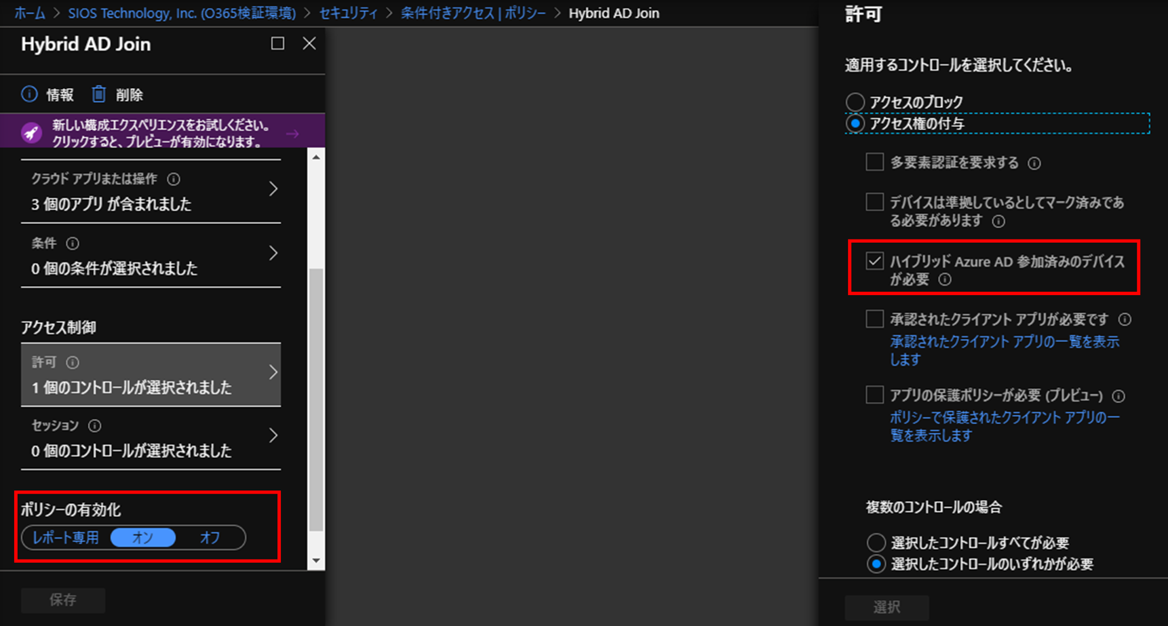Delete the policy using the 削除 trash icon
Image resolution: width=1168 pixels, height=626 pixels.
(x=98, y=95)
